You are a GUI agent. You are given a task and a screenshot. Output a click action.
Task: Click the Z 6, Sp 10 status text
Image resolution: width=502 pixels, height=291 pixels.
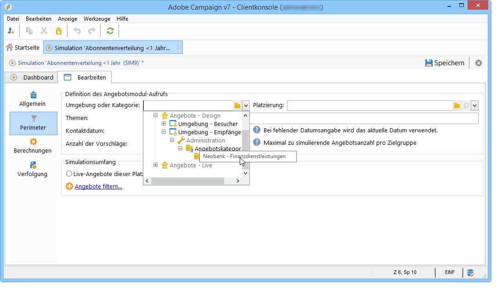(405, 273)
